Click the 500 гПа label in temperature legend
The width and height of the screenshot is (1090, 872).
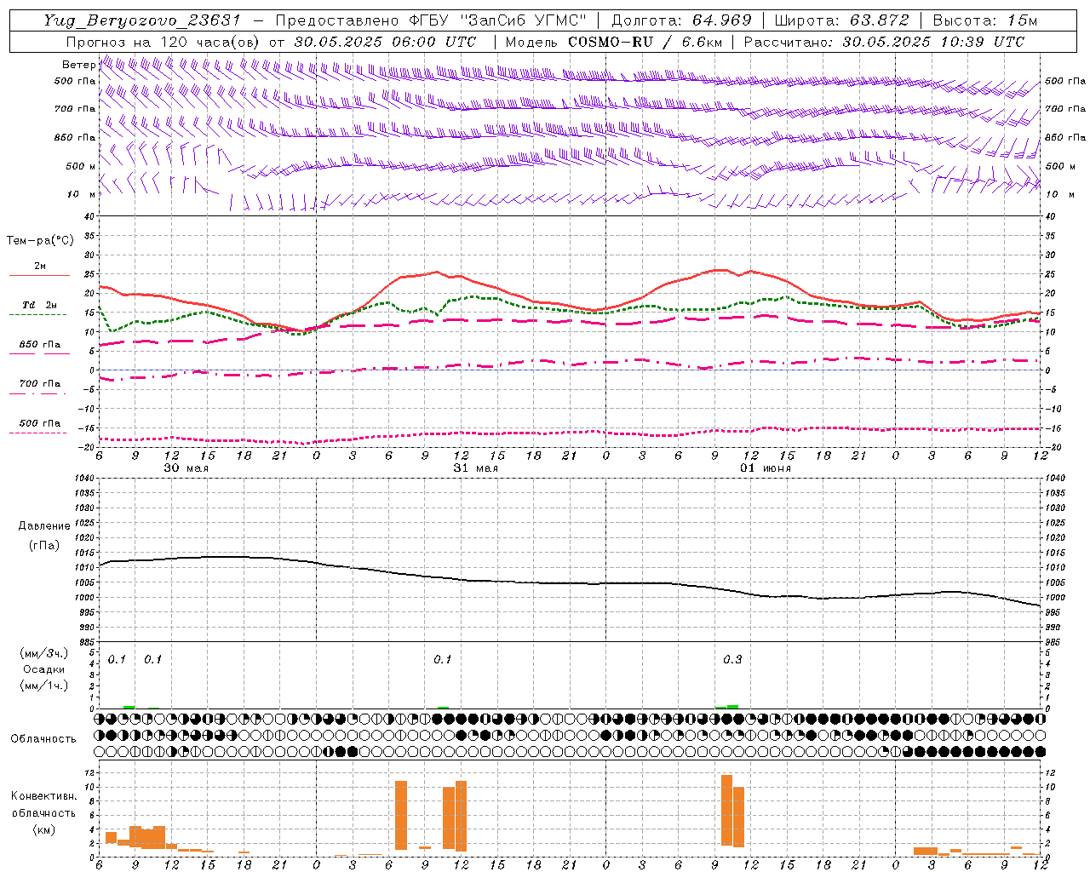coord(40,422)
